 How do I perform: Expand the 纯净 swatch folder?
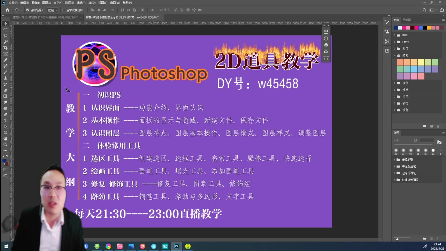[x=395, y=90]
